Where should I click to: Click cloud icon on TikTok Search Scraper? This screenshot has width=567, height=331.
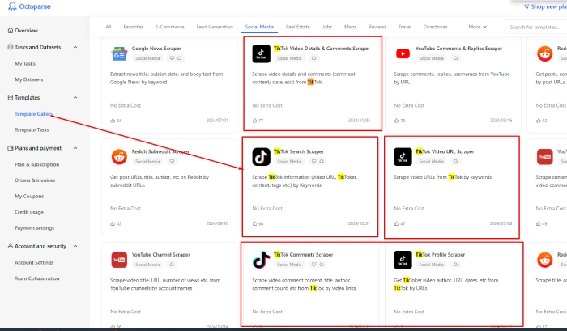(x=322, y=161)
